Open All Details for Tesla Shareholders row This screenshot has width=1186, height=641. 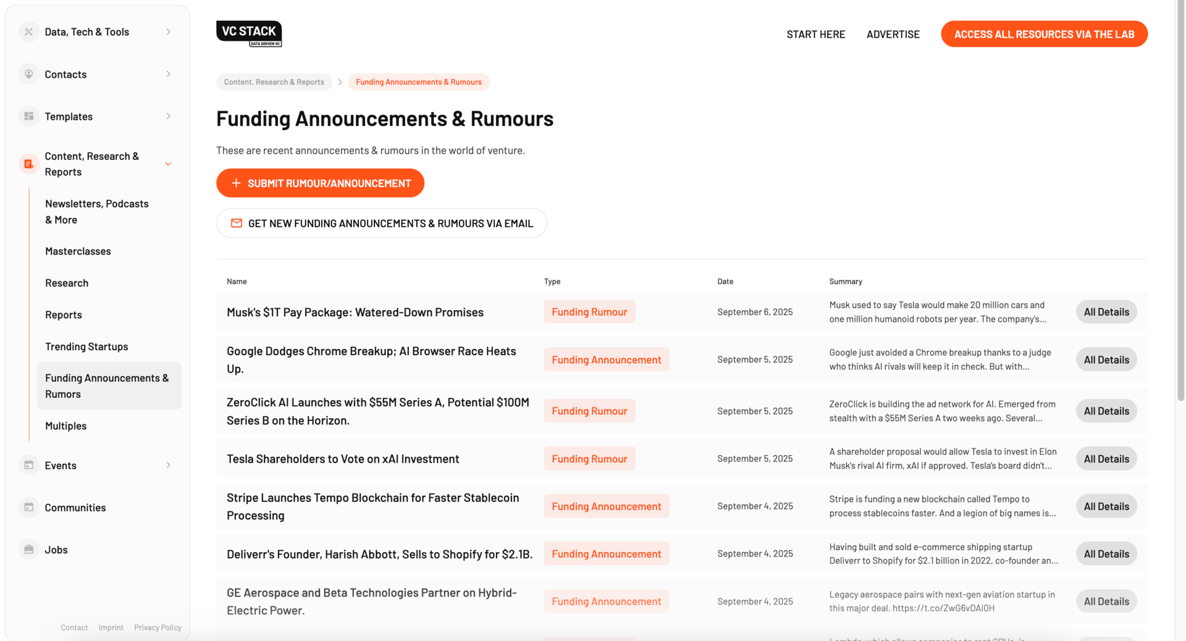pyautogui.click(x=1106, y=459)
